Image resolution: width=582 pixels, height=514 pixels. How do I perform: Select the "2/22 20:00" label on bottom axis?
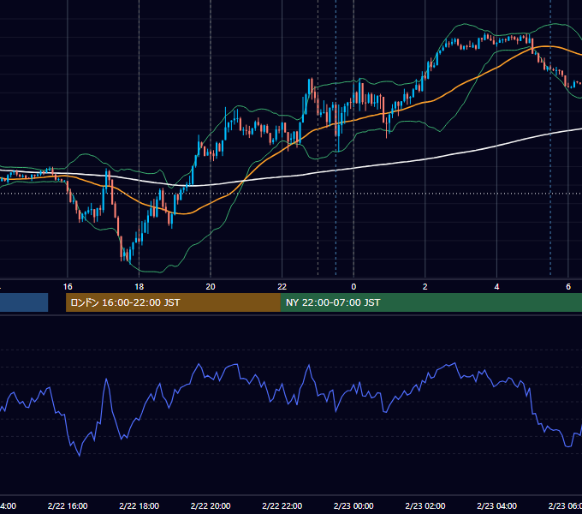[211, 506]
